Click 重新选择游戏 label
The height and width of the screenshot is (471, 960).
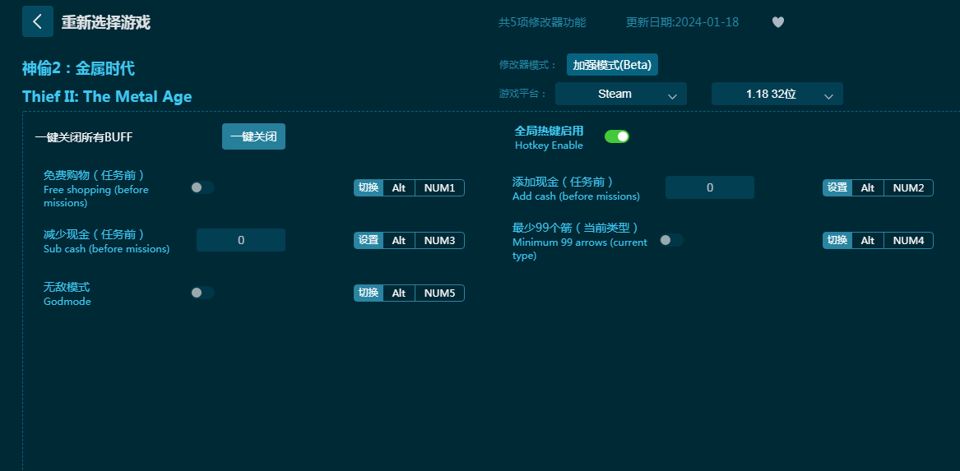[x=106, y=23]
